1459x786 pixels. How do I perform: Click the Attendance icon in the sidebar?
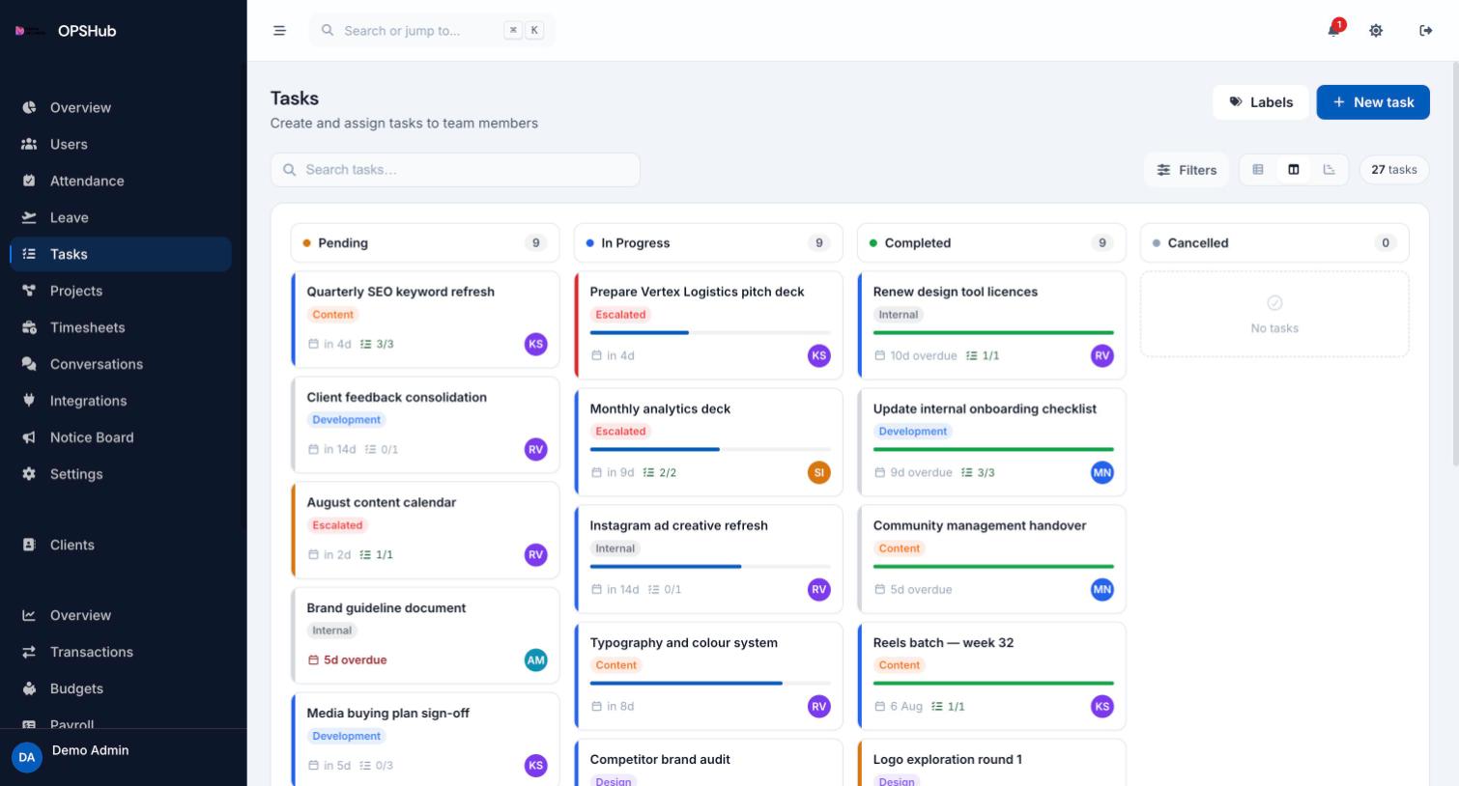tap(29, 181)
